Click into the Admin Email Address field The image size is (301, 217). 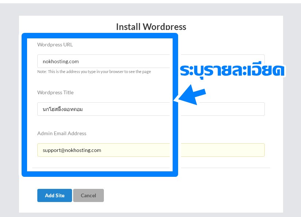[151, 150]
